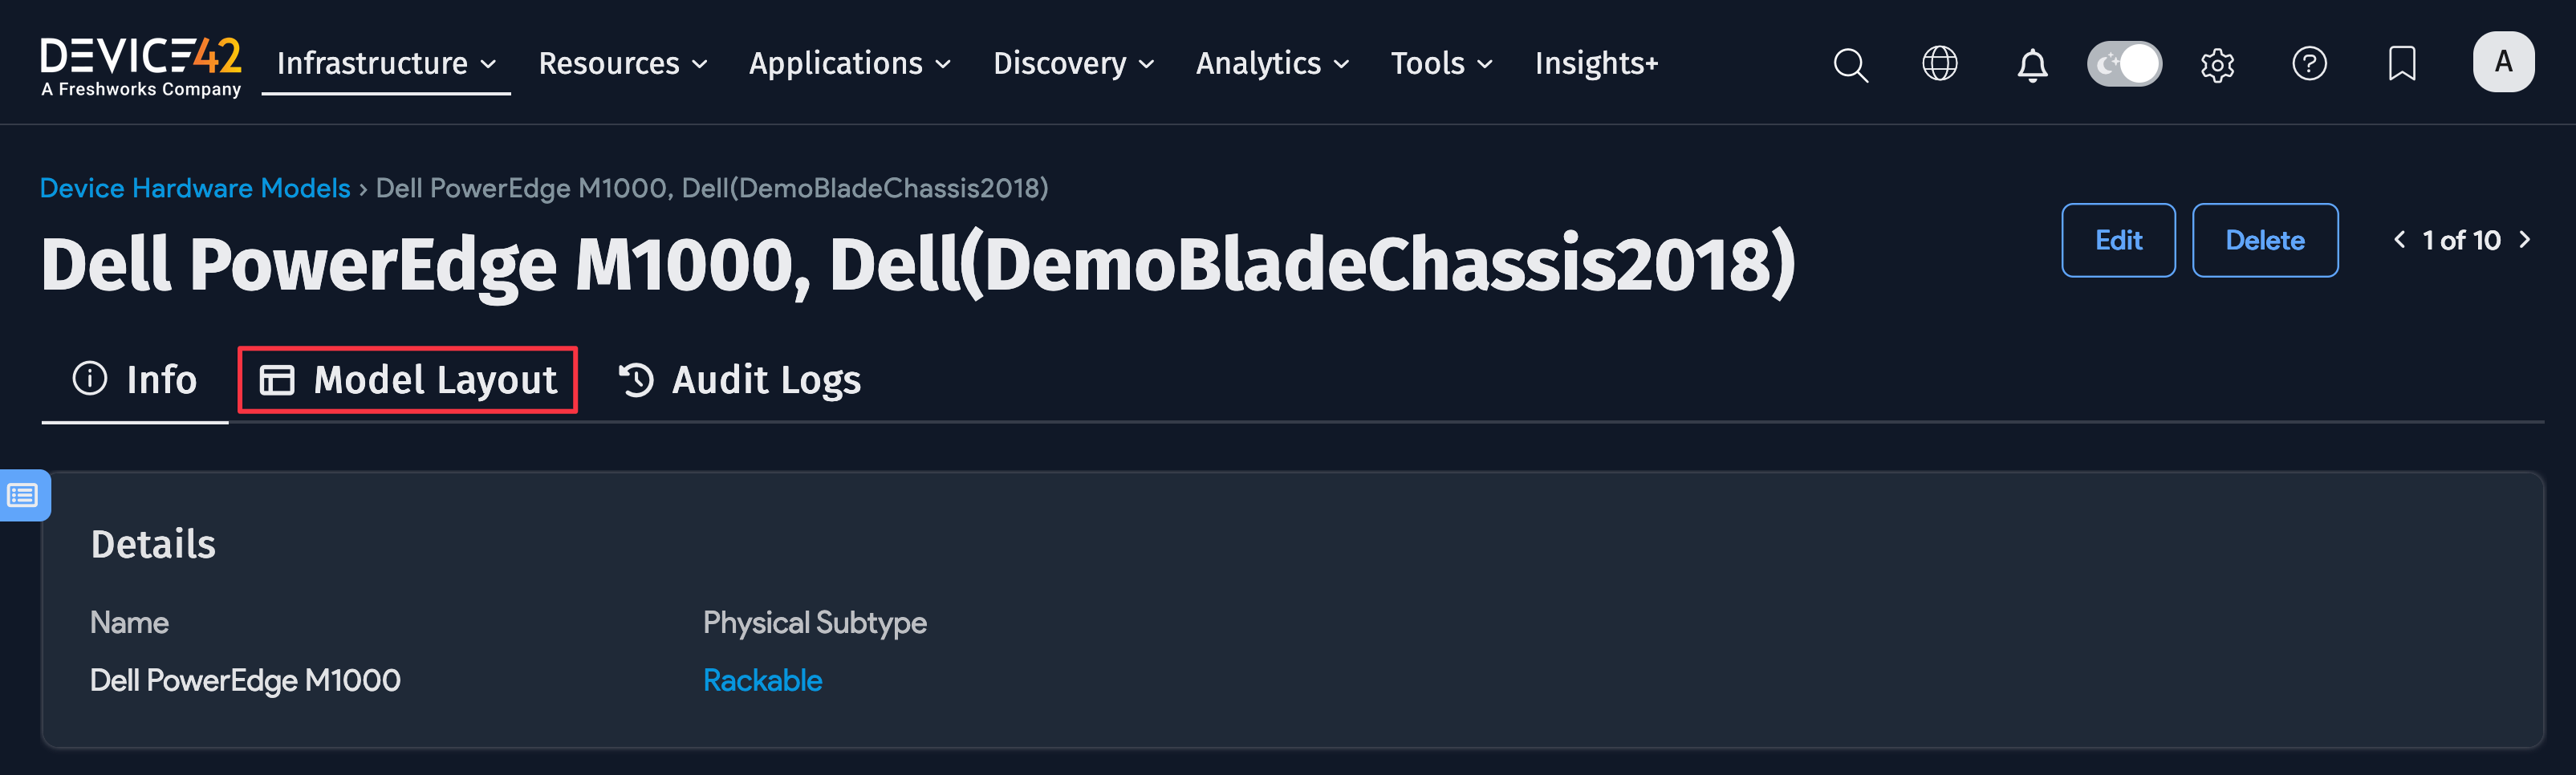The height and width of the screenshot is (775, 2576).
Task: Open the settings gear icon
Action: (2217, 65)
